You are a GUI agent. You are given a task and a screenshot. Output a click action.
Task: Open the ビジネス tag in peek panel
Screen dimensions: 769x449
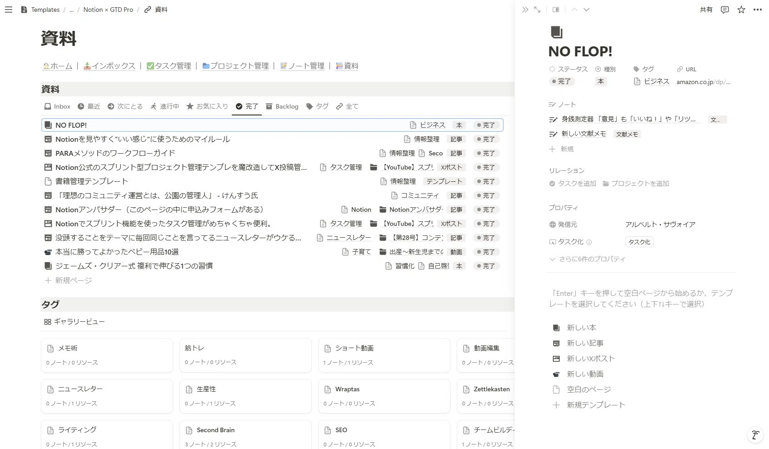click(x=652, y=81)
